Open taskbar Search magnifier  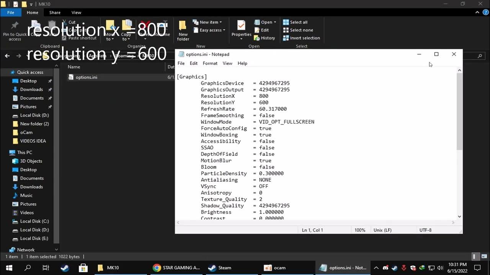tap(28, 268)
